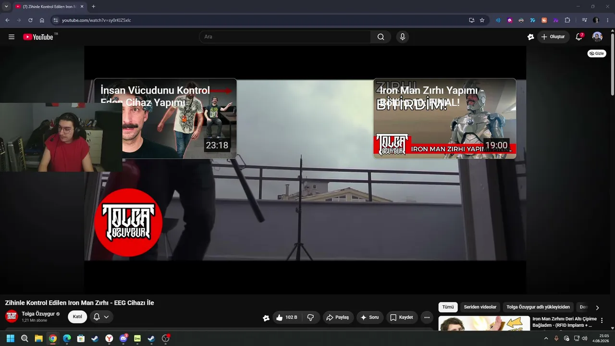Viewport: 615px width, 346px height.
Task: Click the Kaydet save button
Action: click(402, 317)
